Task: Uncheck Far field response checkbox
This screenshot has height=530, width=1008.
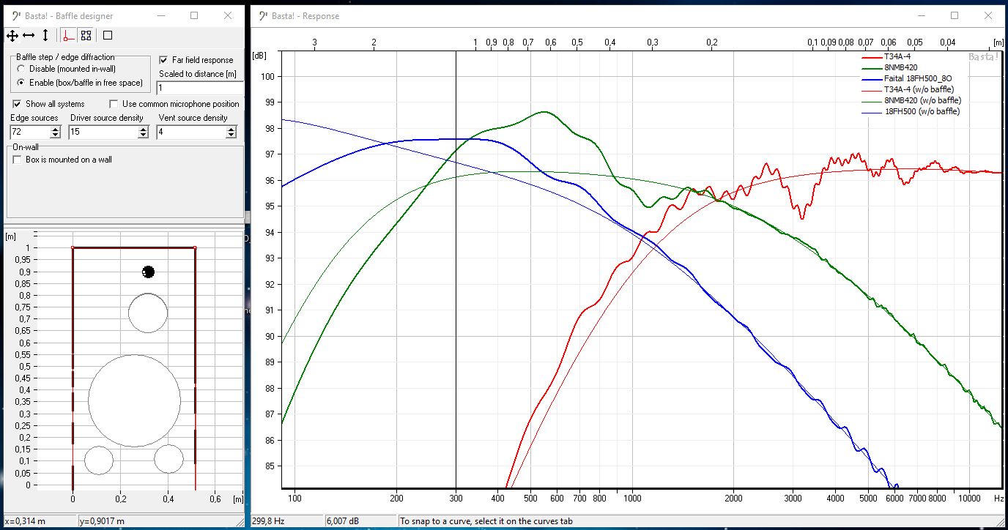Action: coord(164,60)
